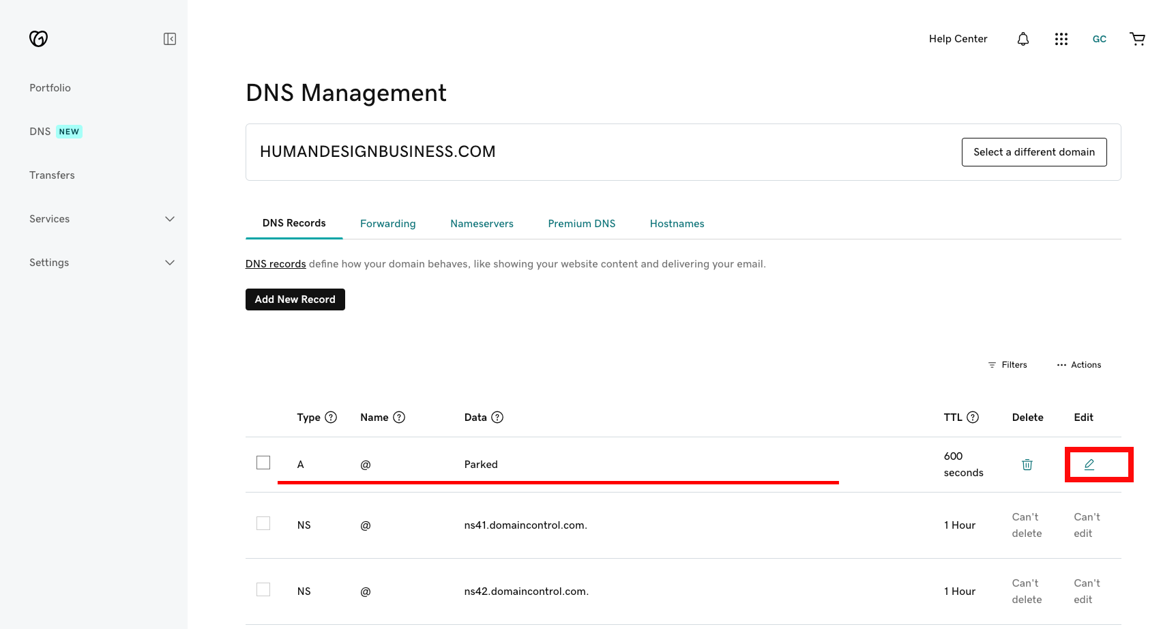Open the apps grid menu
This screenshot has height=629, width=1176.
click(x=1061, y=39)
